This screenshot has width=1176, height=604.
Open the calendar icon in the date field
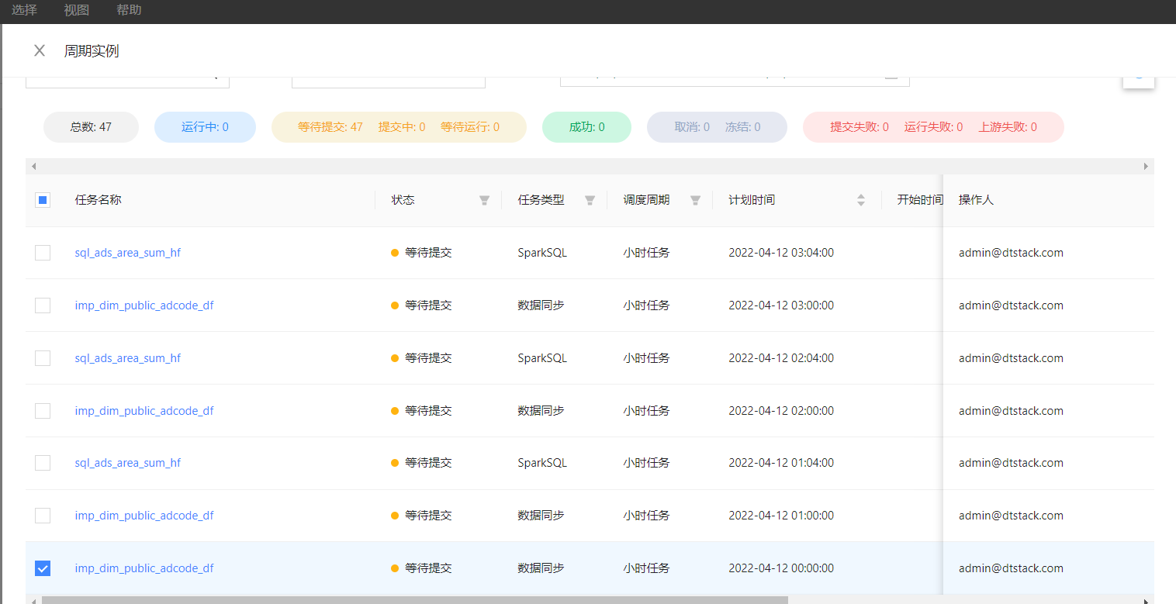click(891, 75)
